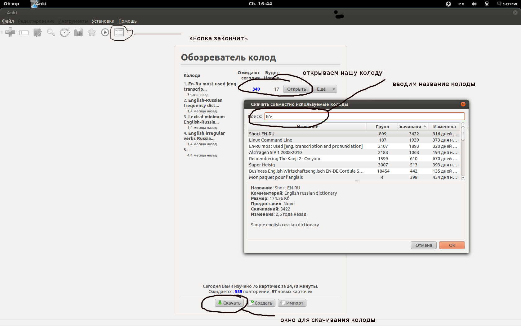Open the Обзор activities overview
521x326 pixels.
pos(11,4)
